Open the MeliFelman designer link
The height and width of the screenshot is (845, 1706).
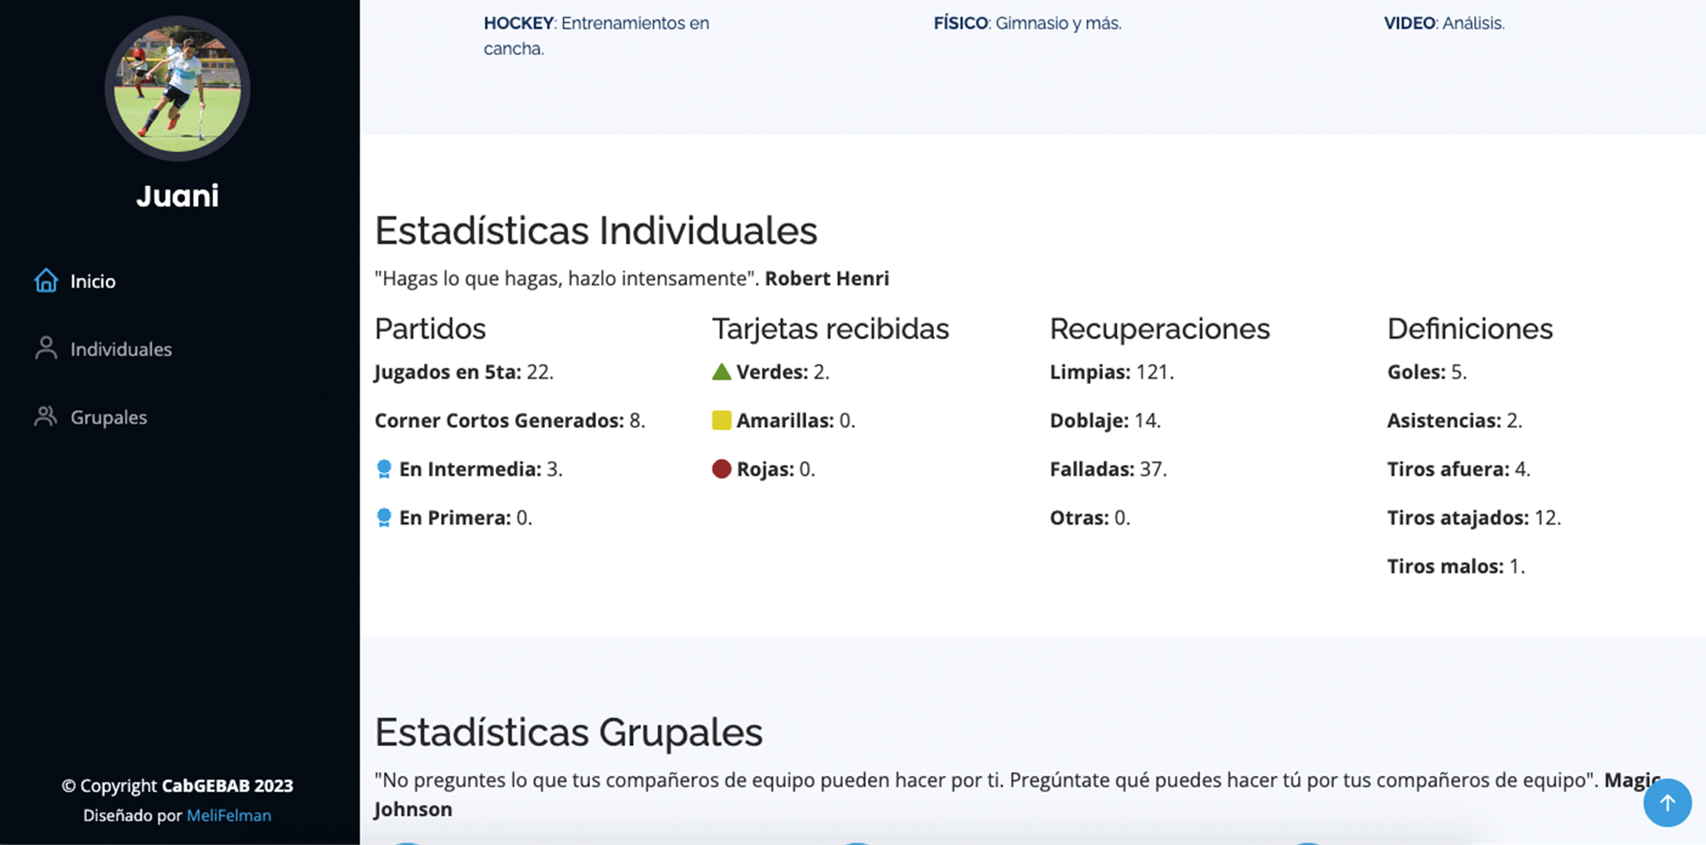tap(229, 815)
